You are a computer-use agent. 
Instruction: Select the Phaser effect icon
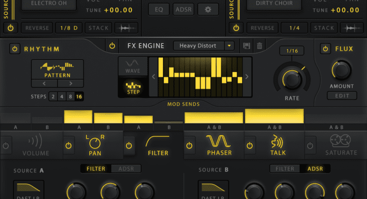219,142
